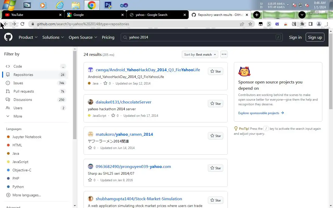Expand the network monitor tray dropdown arrow

(x=288, y=5)
